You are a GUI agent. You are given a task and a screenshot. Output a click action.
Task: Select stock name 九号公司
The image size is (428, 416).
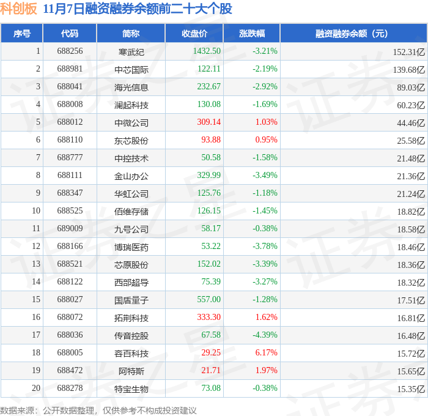pyautogui.click(x=131, y=229)
